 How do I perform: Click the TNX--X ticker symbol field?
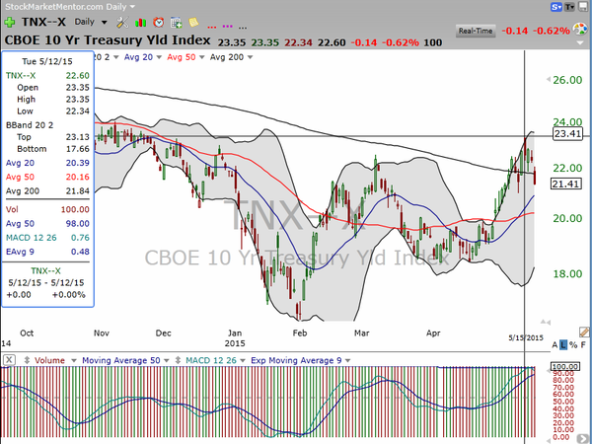click(x=43, y=22)
